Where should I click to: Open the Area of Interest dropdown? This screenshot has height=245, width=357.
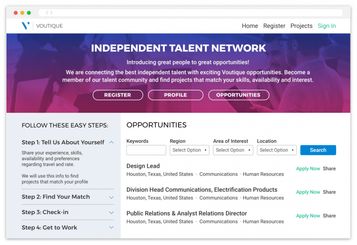click(233, 150)
